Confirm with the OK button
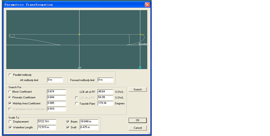Viewport: 270px width, 136px height. click(138, 121)
